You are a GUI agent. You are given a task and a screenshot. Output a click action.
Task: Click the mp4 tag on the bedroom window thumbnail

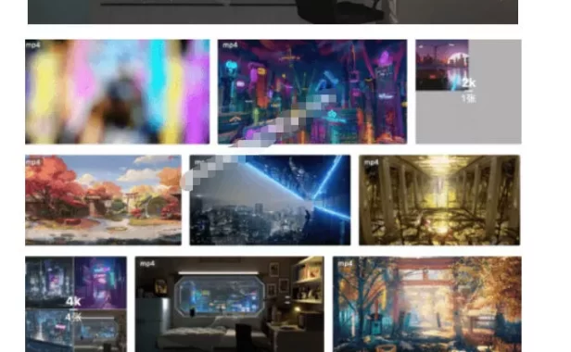[x=147, y=264]
